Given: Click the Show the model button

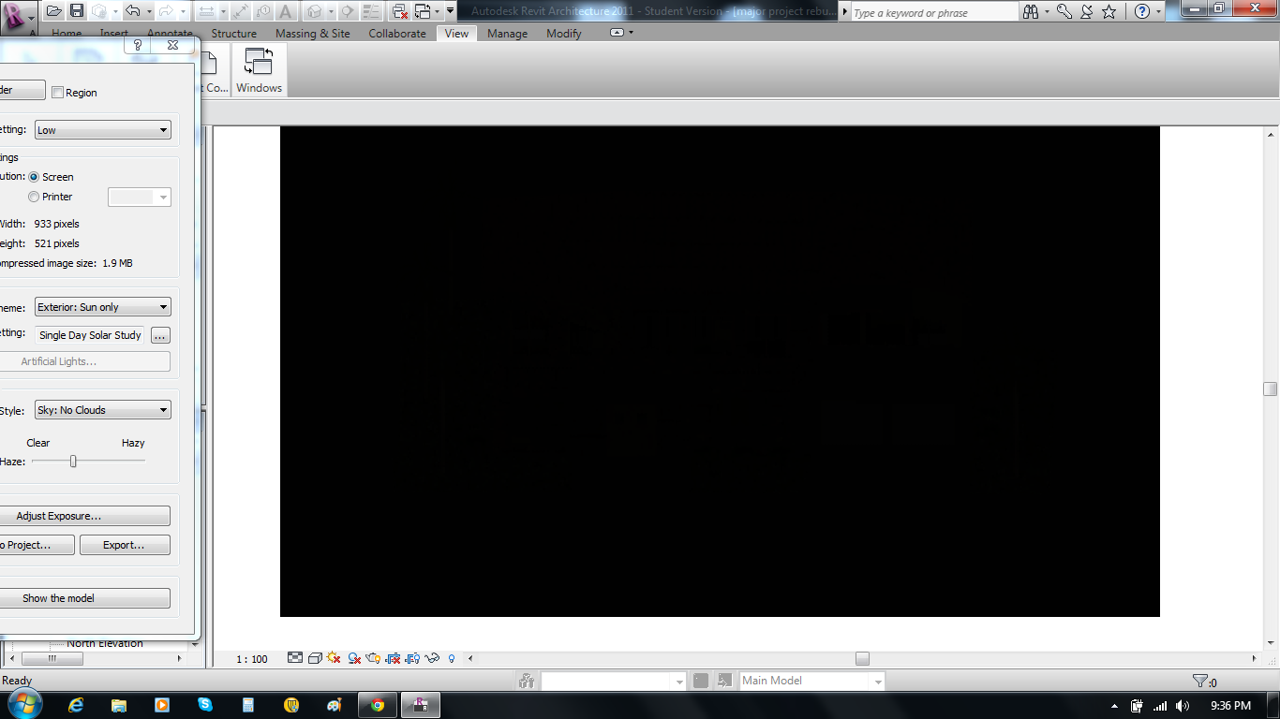Looking at the screenshot, I should coord(85,598).
